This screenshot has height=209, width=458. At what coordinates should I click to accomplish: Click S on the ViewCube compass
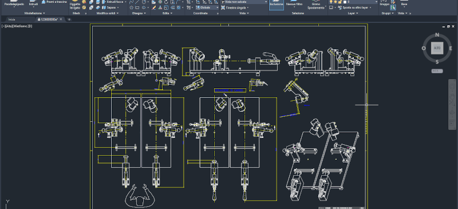click(x=437, y=62)
